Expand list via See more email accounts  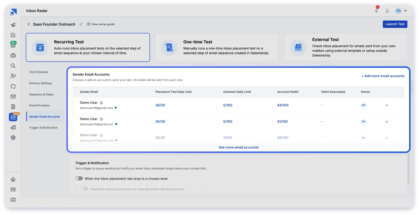(x=238, y=147)
